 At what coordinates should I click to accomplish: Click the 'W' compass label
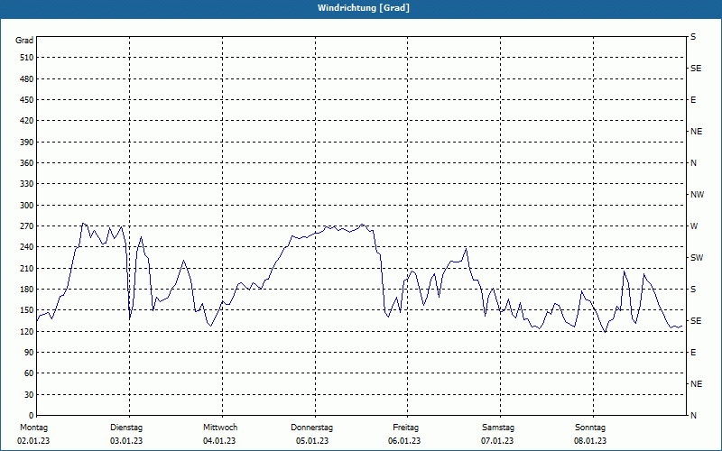(x=694, y=226)
